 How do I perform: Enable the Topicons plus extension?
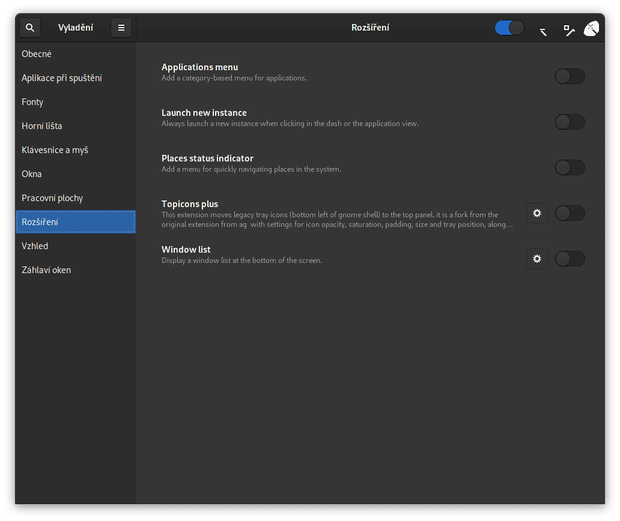coord(570,213)
